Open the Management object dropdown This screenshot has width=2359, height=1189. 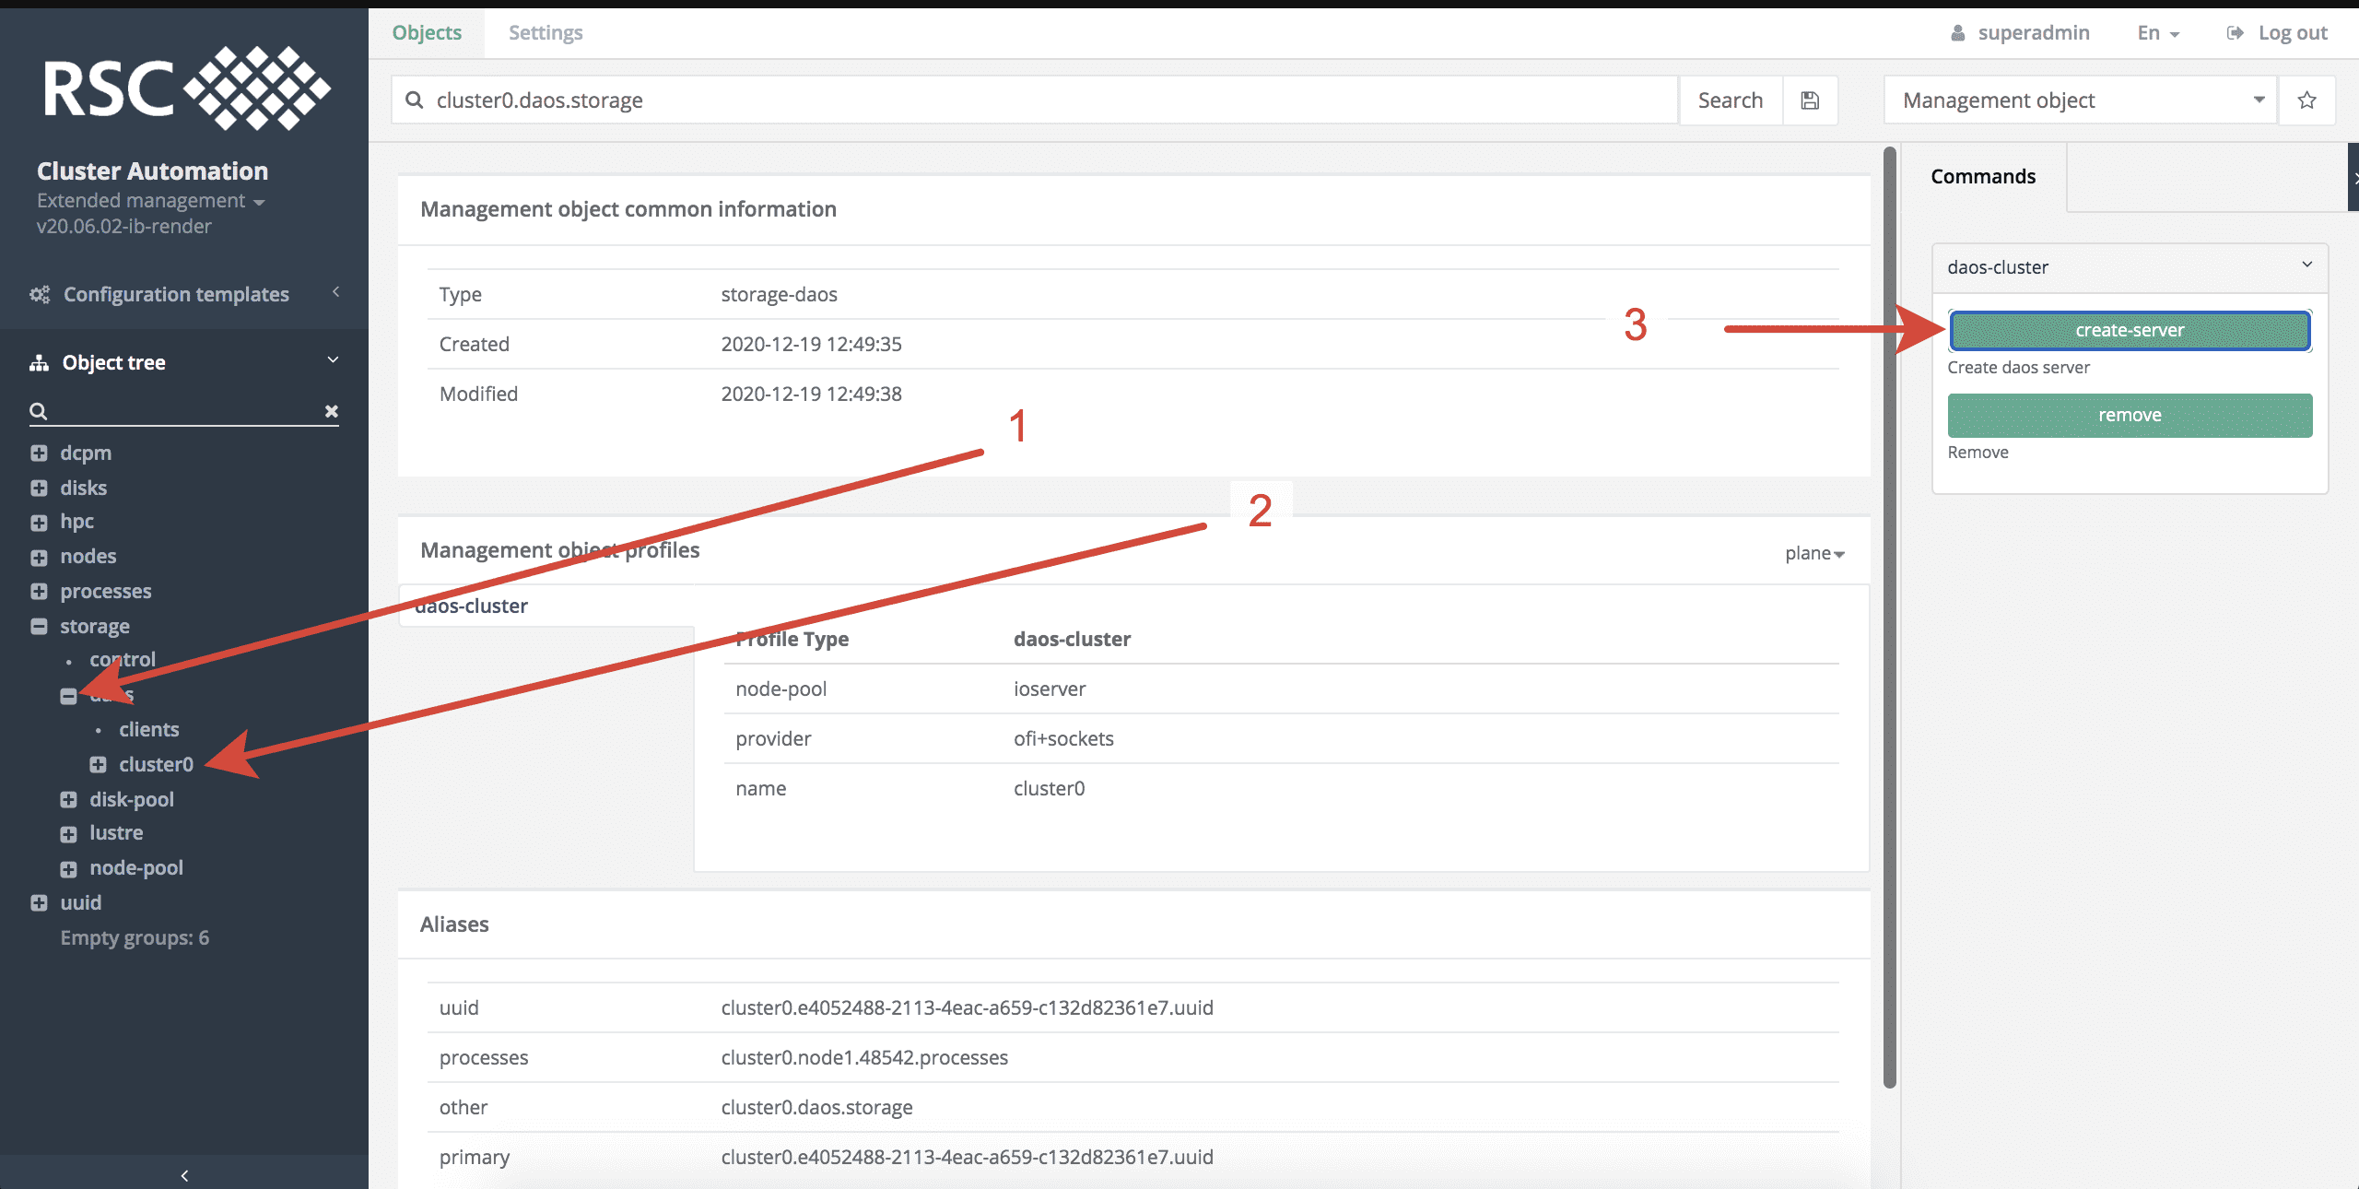pyautogui.click(x=2081, y=100)
